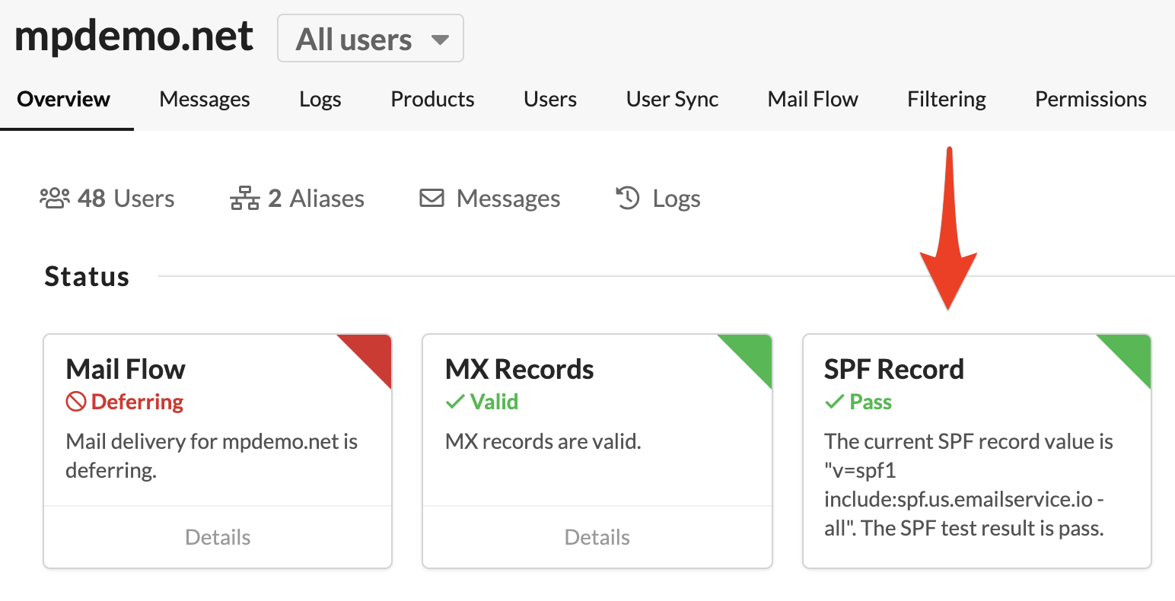
Task: Click the green corner flag on MX Records
Action: (x=753, y=352)
